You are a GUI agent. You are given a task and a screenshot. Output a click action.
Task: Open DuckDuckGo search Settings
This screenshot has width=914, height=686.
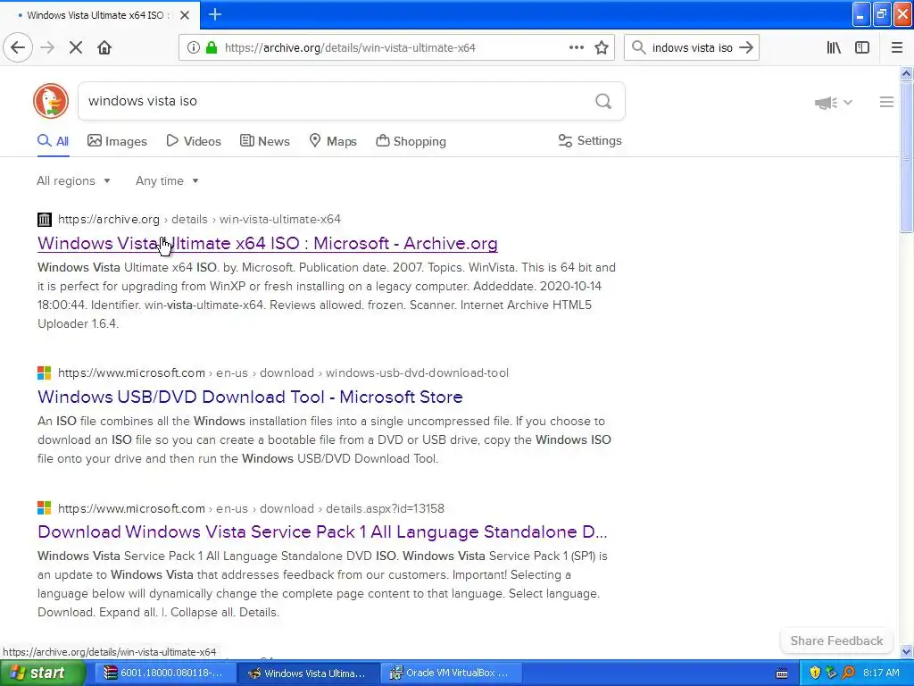tap(590, 140)
